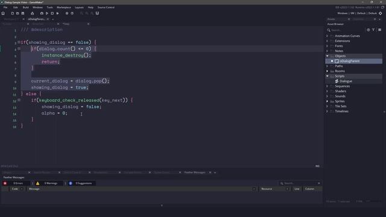
Task: Select the oDialogParent workspace tab
Action: click(36, 19)
